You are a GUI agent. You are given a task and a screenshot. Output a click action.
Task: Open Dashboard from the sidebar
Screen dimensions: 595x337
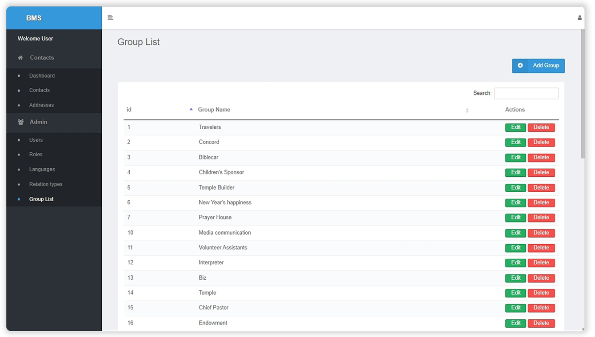42,76
